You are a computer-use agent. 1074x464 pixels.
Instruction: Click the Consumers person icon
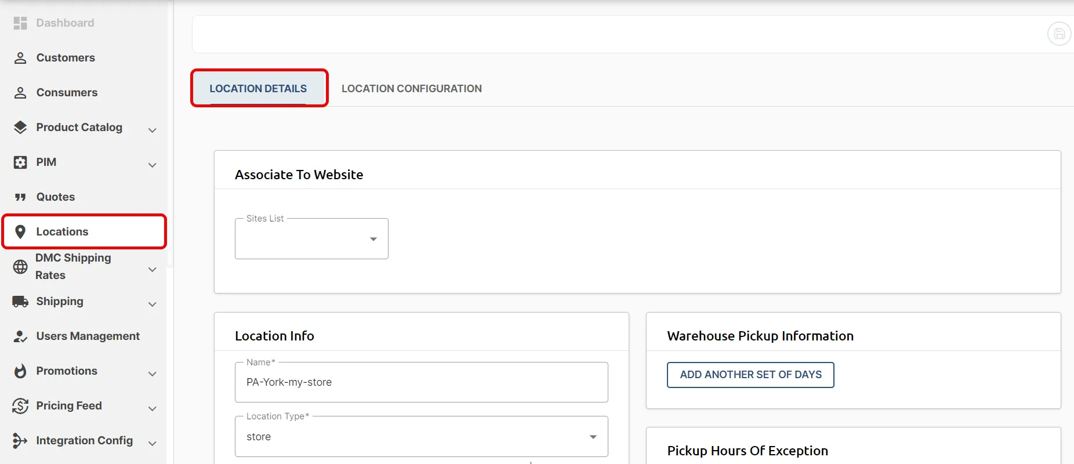(x=20, y=93)
